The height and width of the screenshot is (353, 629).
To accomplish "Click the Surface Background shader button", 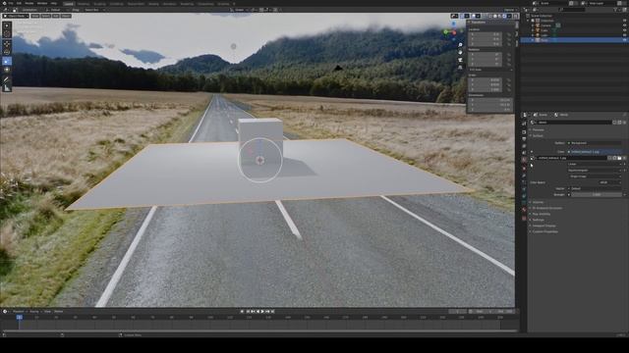I will (x=595, y=143).
